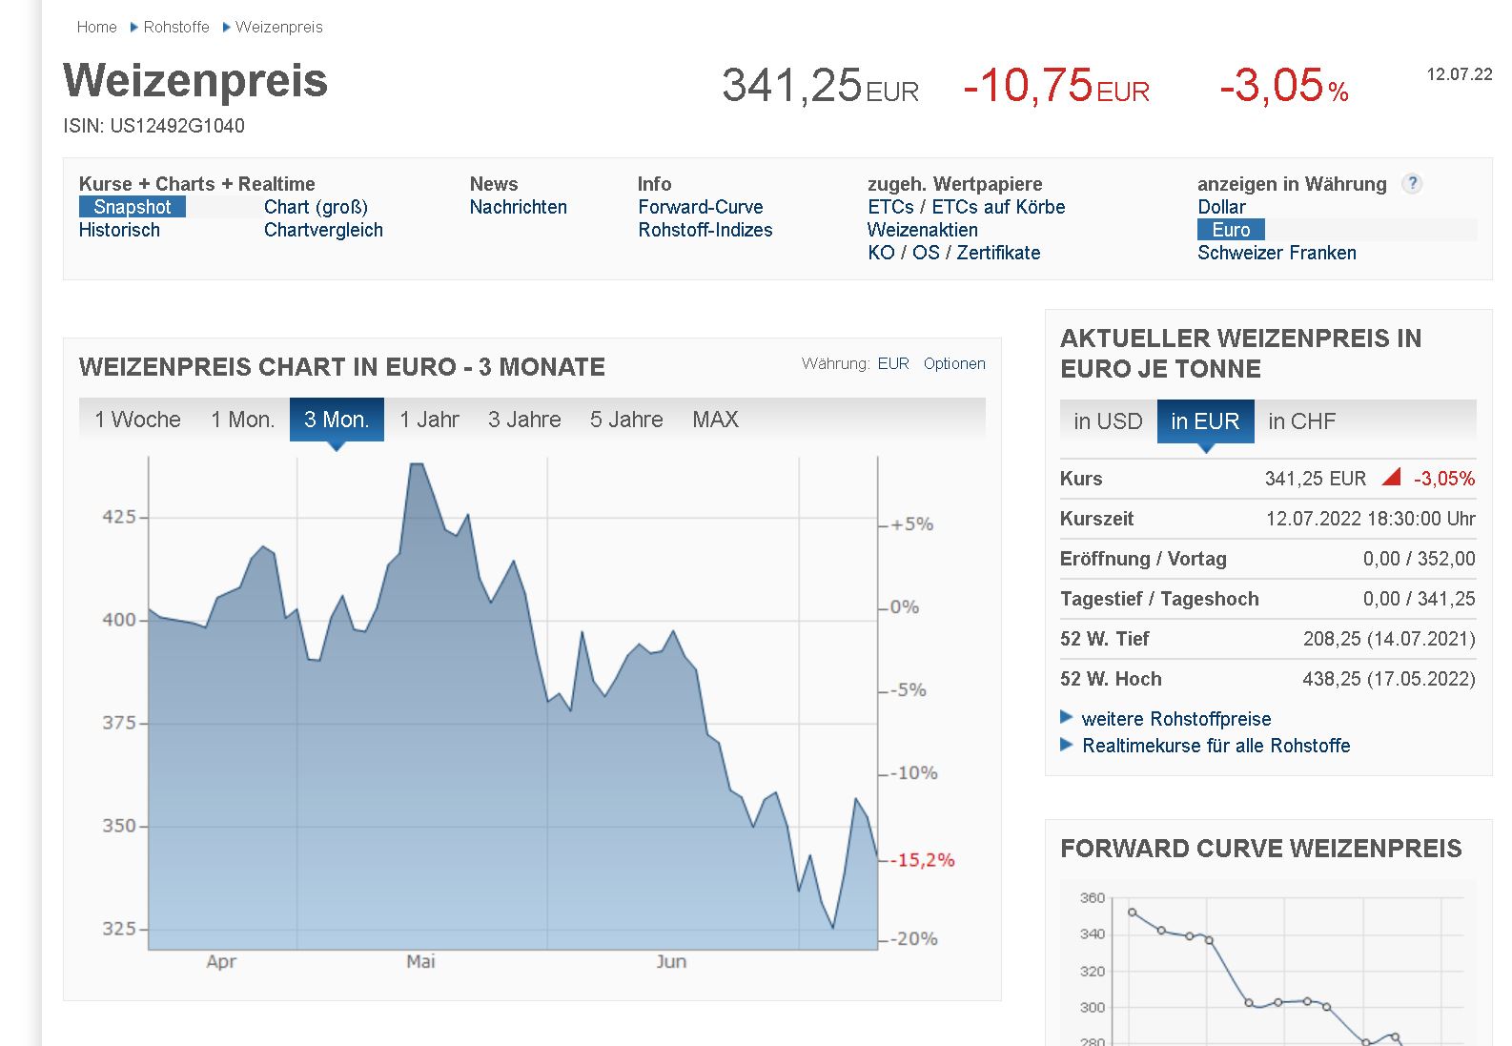The height and width of the screenshot is (1046, 1512).
Task: Click the breadcrumb arrow before Weizenpreis
Action: [227, 28]
